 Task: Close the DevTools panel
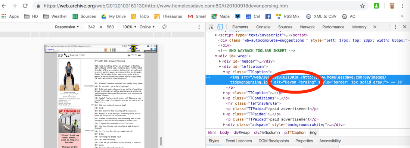pyautogui.click(x=404, y=27)
